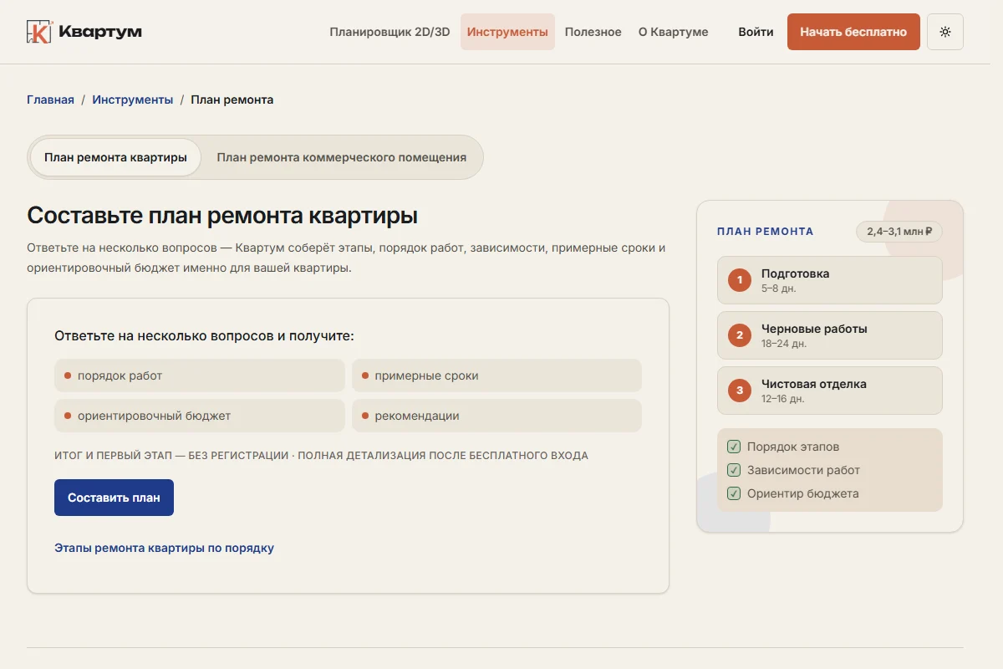Viewport: 1003px width, 669px height.
Task: Click the порядок работ chip
Action: tap(200, 375)
